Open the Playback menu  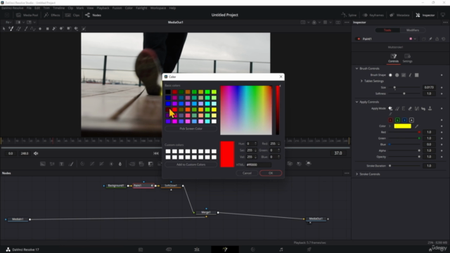103,8
